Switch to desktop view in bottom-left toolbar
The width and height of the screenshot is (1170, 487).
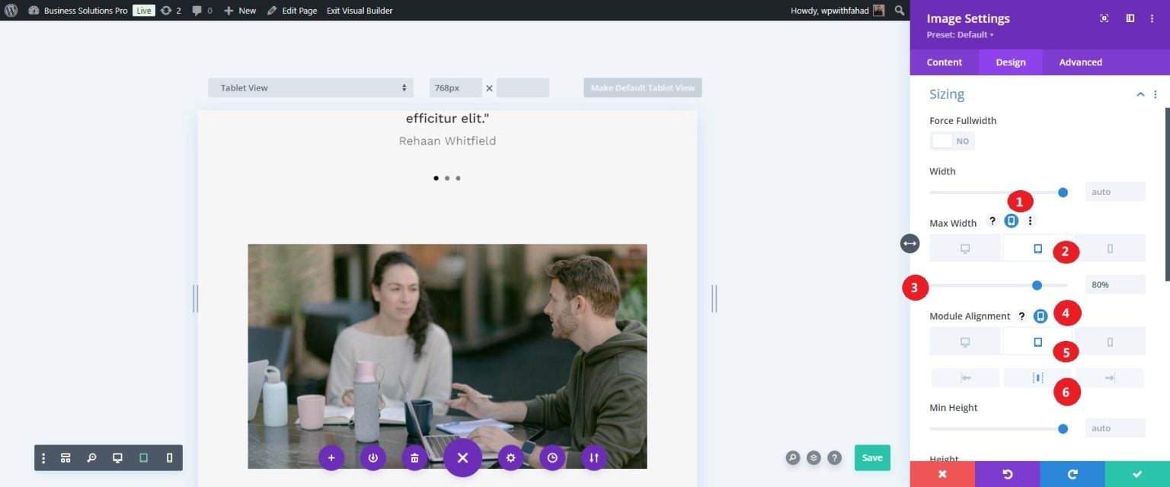(x=117, y=458)
